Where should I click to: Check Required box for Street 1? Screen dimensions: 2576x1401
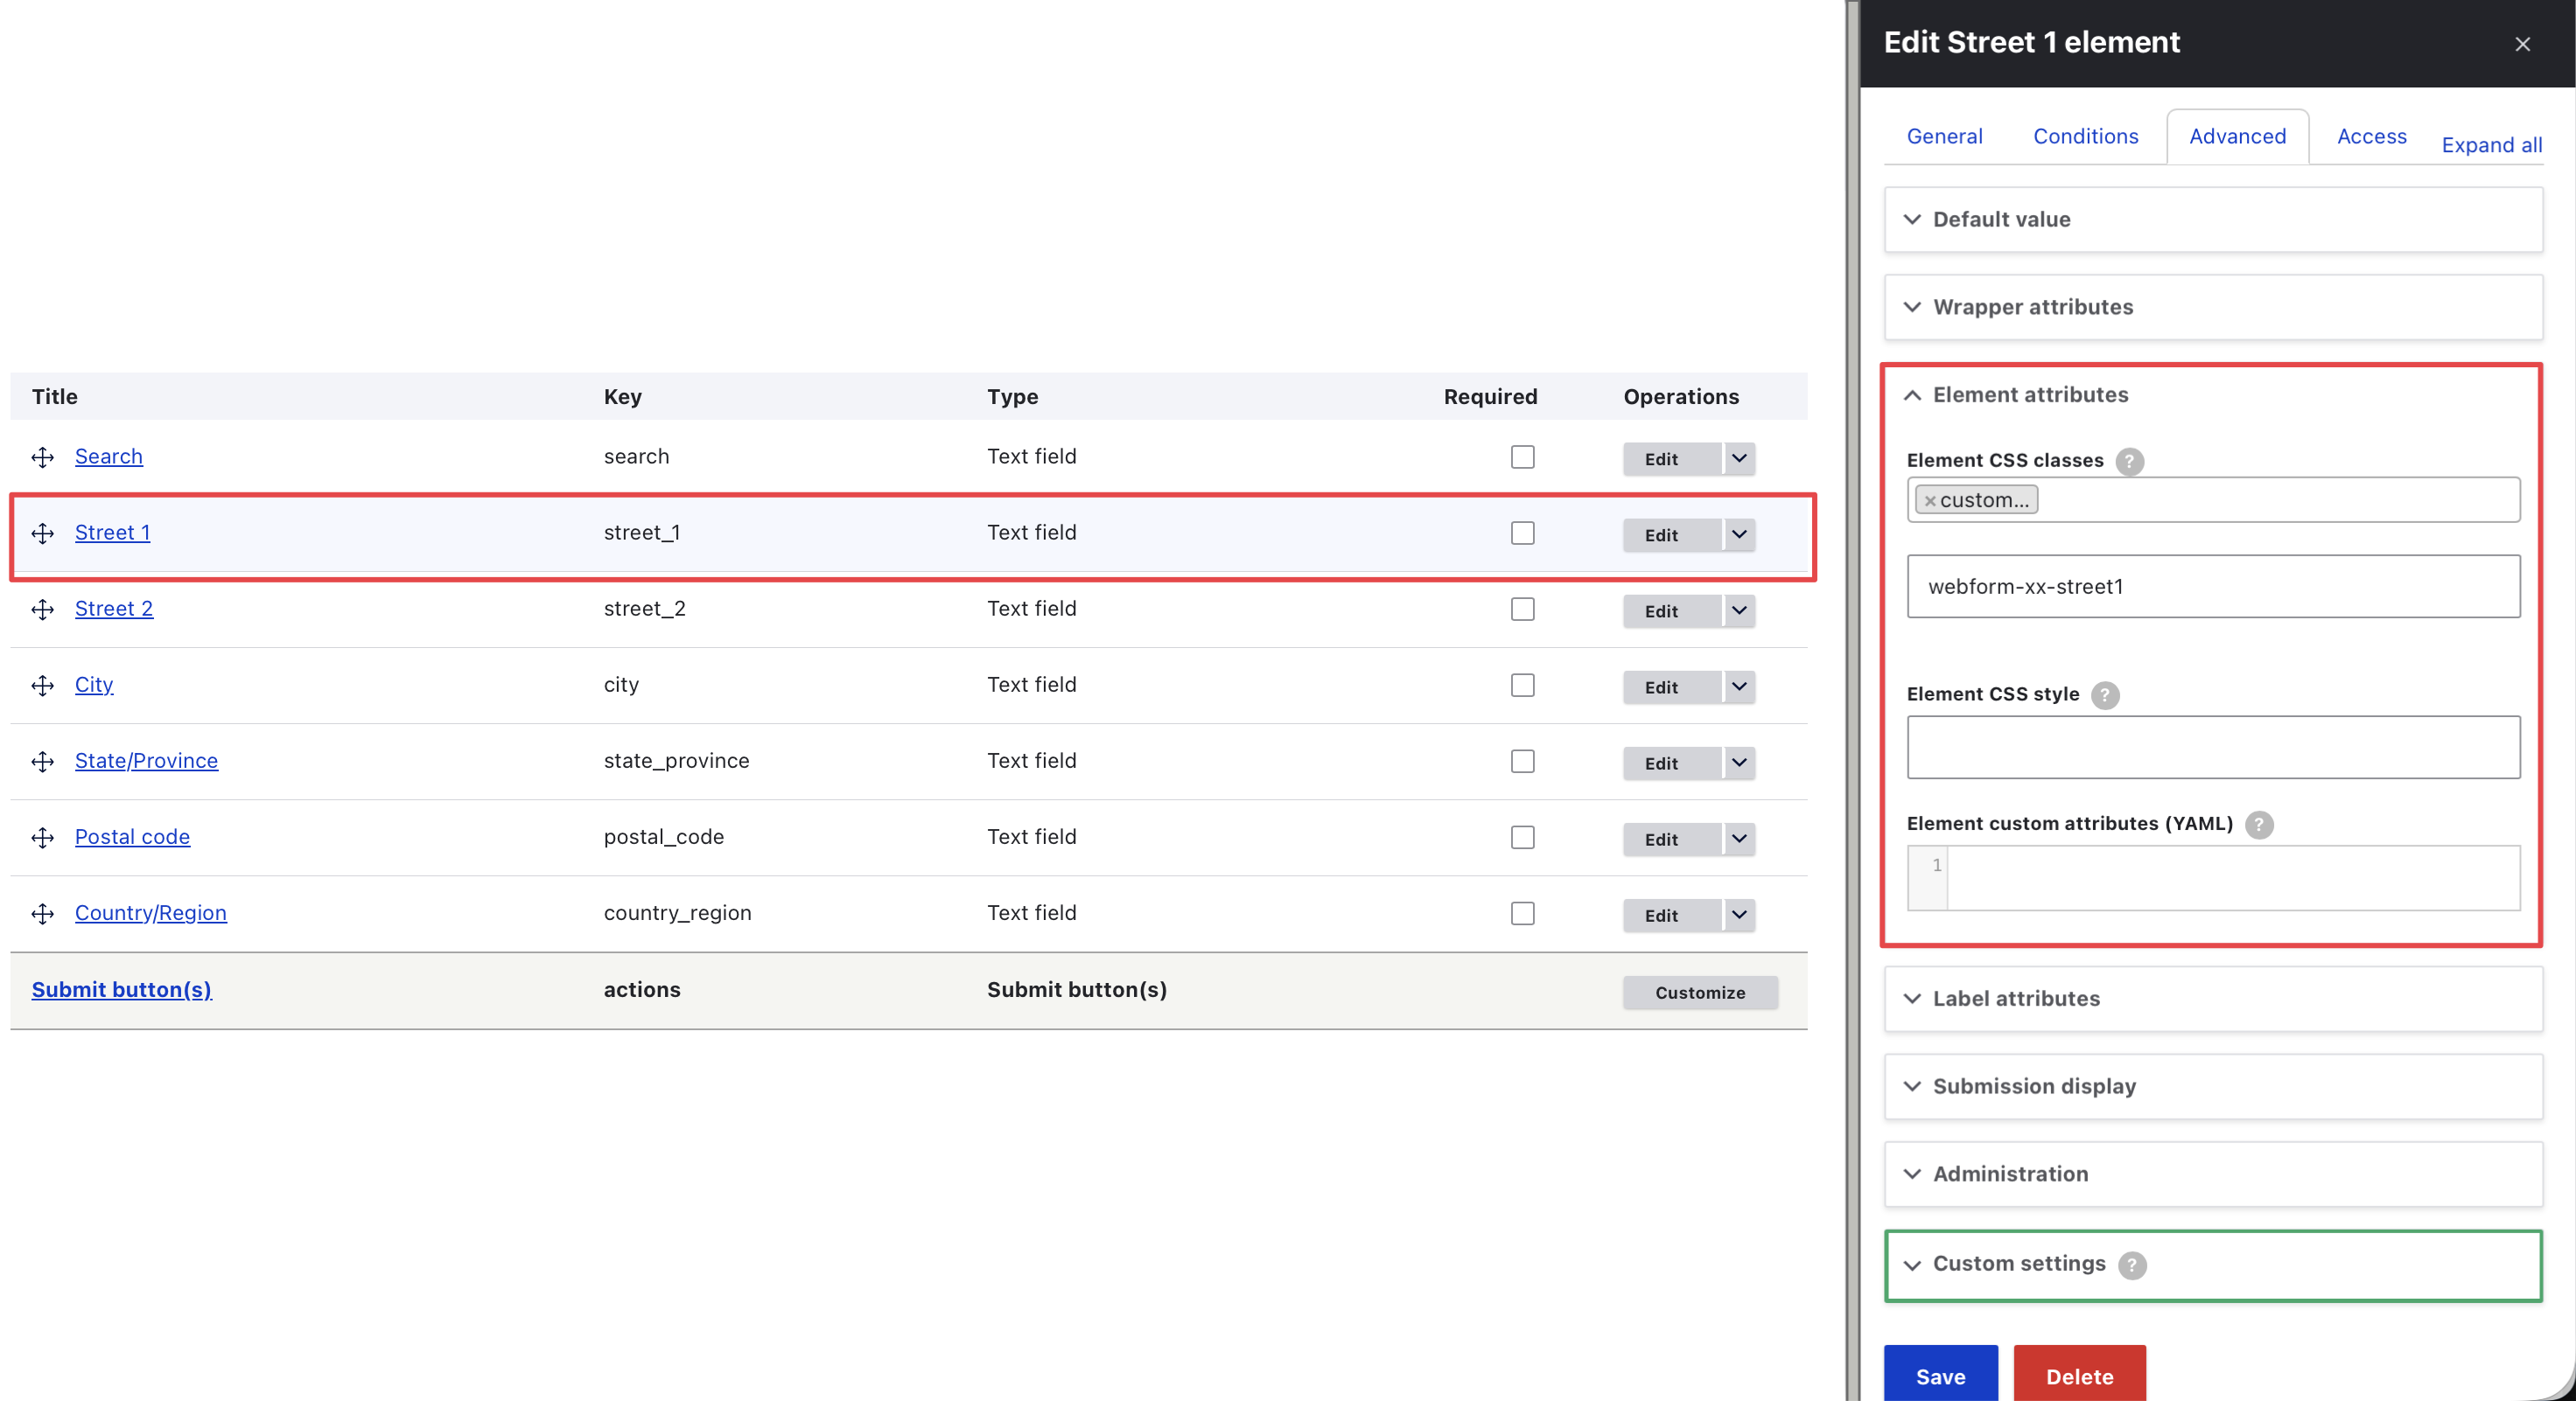[x=1522, y=533]
